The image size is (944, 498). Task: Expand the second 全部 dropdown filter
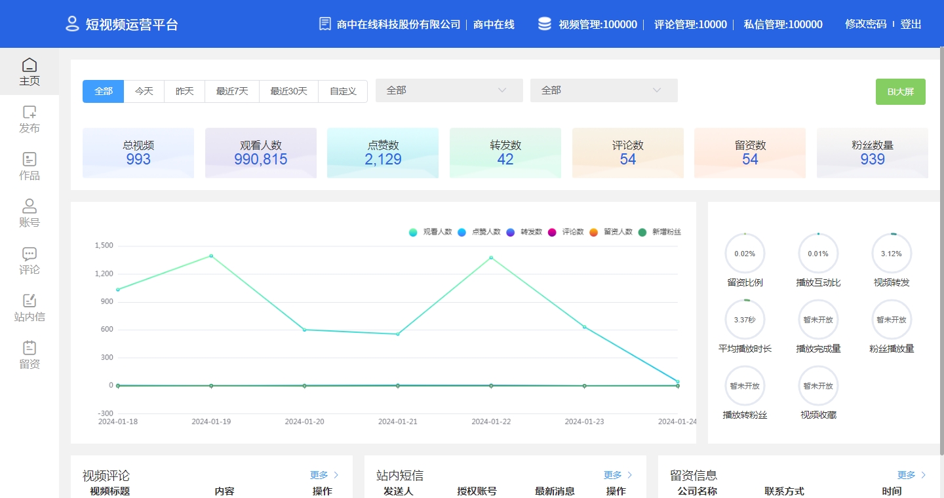[604, 90]
